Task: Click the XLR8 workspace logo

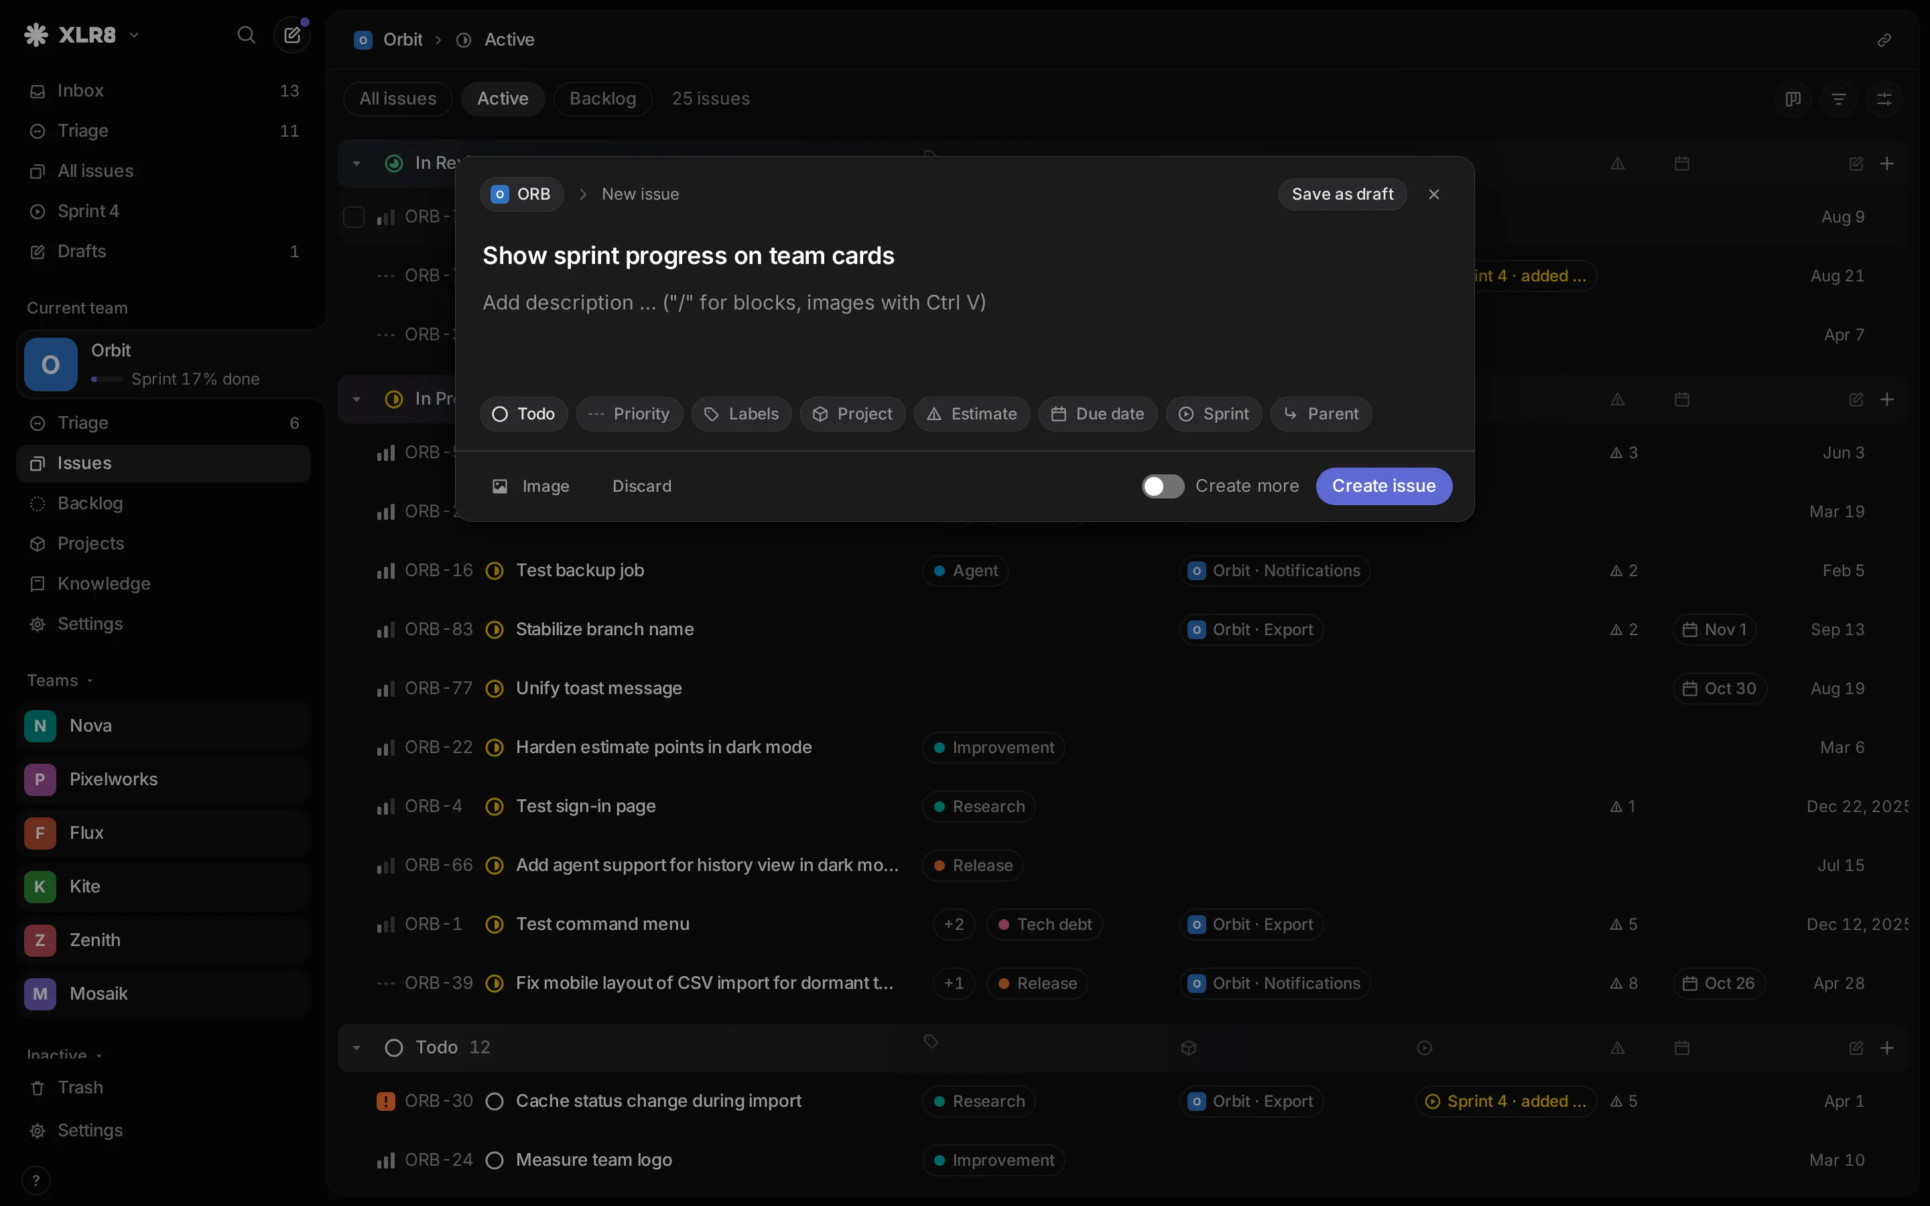Action: coord(36,35)
